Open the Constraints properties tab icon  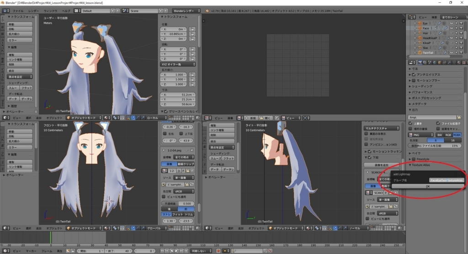coord(444,62)
